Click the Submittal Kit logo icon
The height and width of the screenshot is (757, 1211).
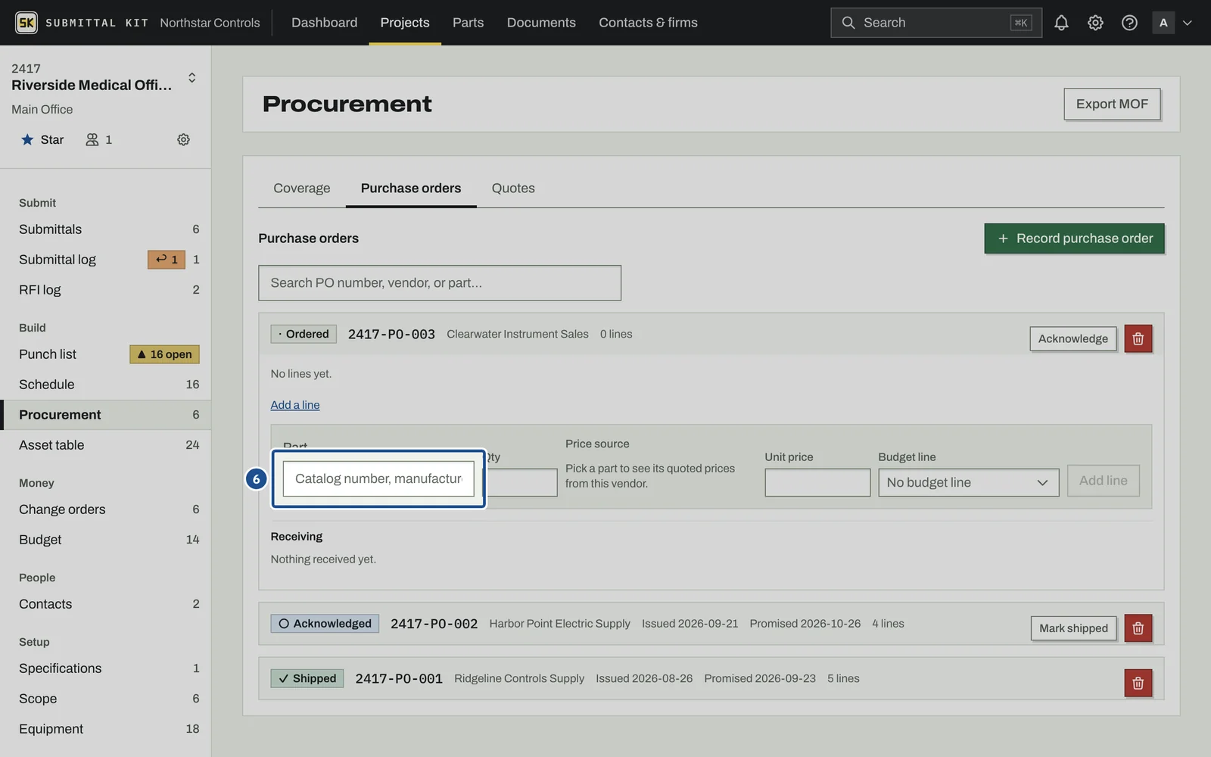click(x=26, y=23)
